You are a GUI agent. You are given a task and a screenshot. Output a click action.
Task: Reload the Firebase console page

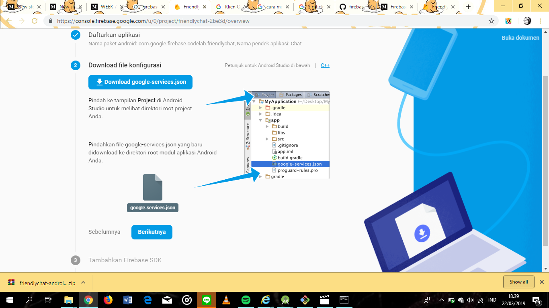tap(35, 21)
